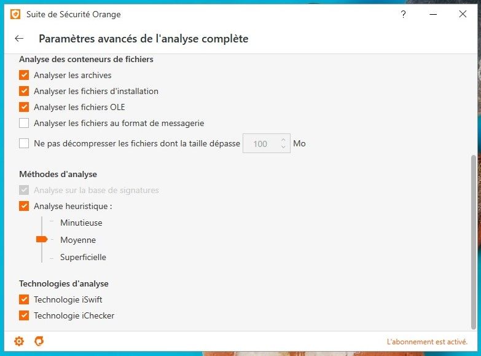Image resolution: width=481 pixels, height=356 pixels.
Task: Go back using the left arrow
Action: (x=19, y=38)
